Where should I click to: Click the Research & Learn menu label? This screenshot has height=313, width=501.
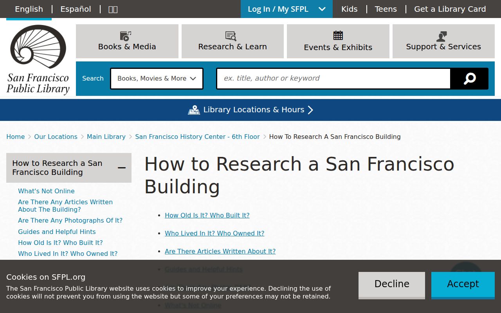click(x=232, y=47)
